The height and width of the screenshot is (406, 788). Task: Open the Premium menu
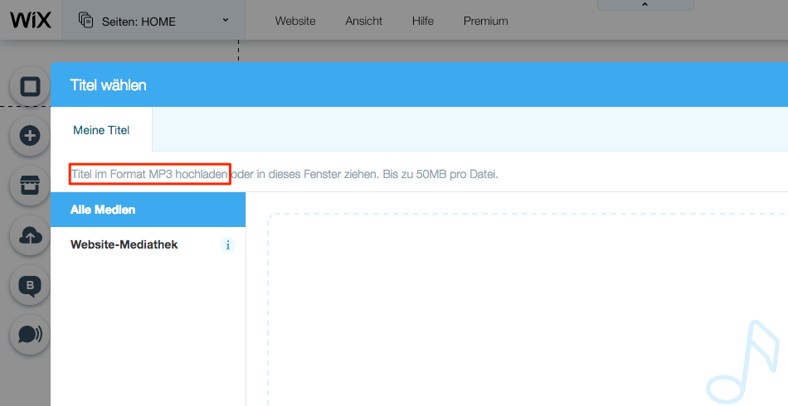[x=485, y=21]
